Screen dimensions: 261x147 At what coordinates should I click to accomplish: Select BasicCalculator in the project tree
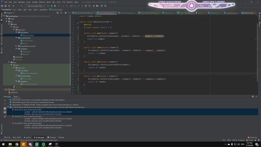(x=28, y=35)
